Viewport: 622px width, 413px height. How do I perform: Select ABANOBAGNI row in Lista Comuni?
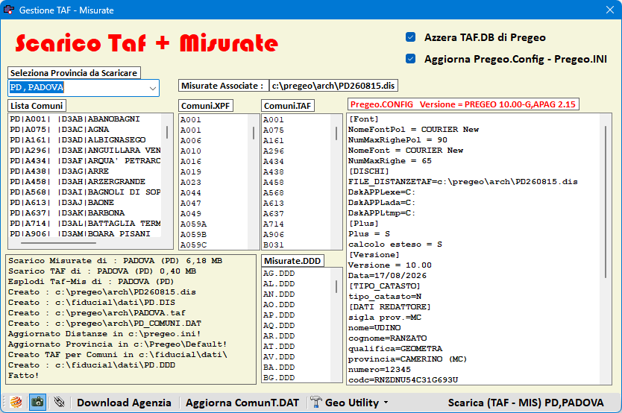[x=85, y=119]
